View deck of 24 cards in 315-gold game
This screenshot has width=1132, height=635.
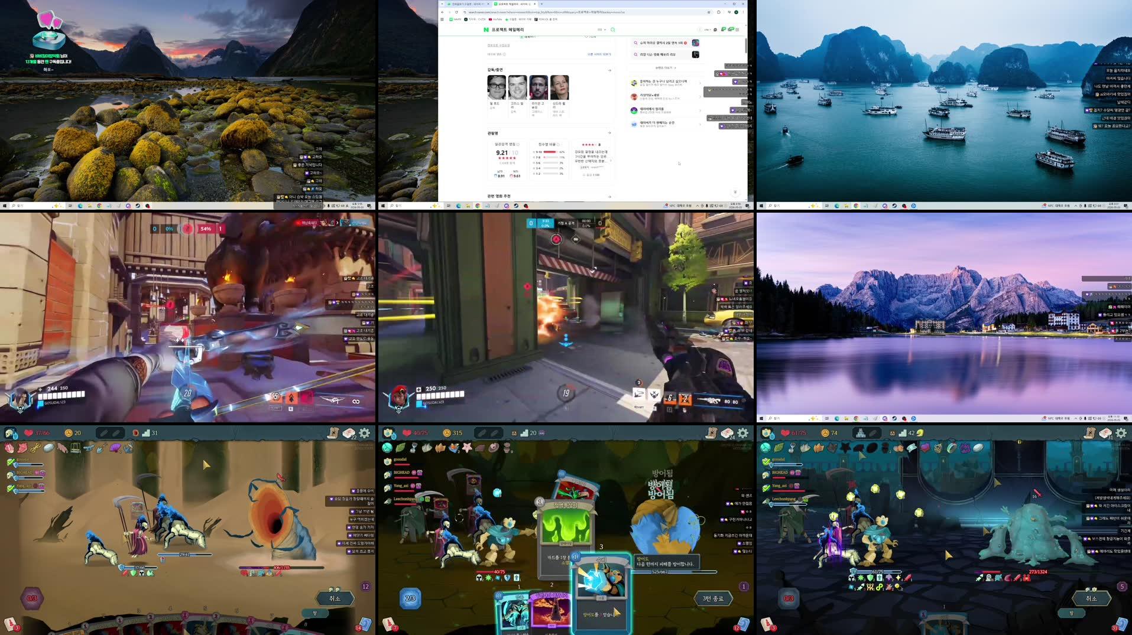click(728, 434)
